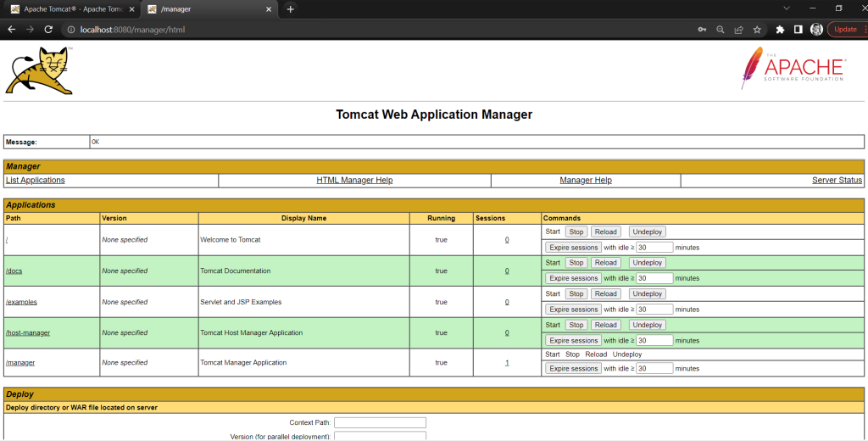868x441 pixels.
Task: Click the Context Path input field
Action: pyautogui.click(x=380, y=422)
